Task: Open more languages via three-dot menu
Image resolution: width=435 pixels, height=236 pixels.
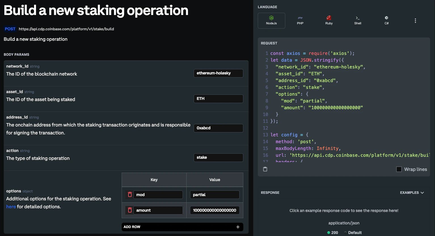Action: [415, 20]
